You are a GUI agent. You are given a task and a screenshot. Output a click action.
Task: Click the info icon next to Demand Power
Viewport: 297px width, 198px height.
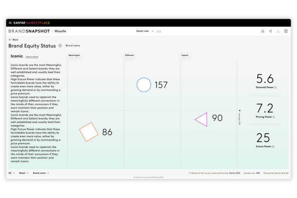(275, 87)
